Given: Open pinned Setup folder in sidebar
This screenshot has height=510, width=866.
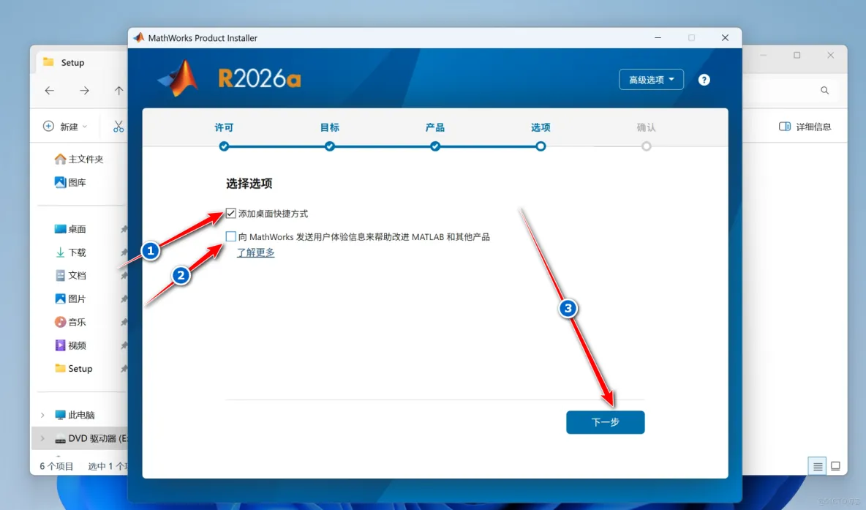Looking at the screenshot, I should pos(73,369).
